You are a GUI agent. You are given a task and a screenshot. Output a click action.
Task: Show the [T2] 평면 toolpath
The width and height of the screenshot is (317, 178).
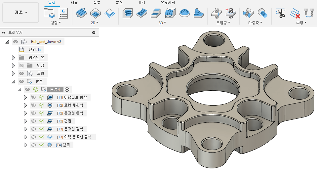[33, 121]
